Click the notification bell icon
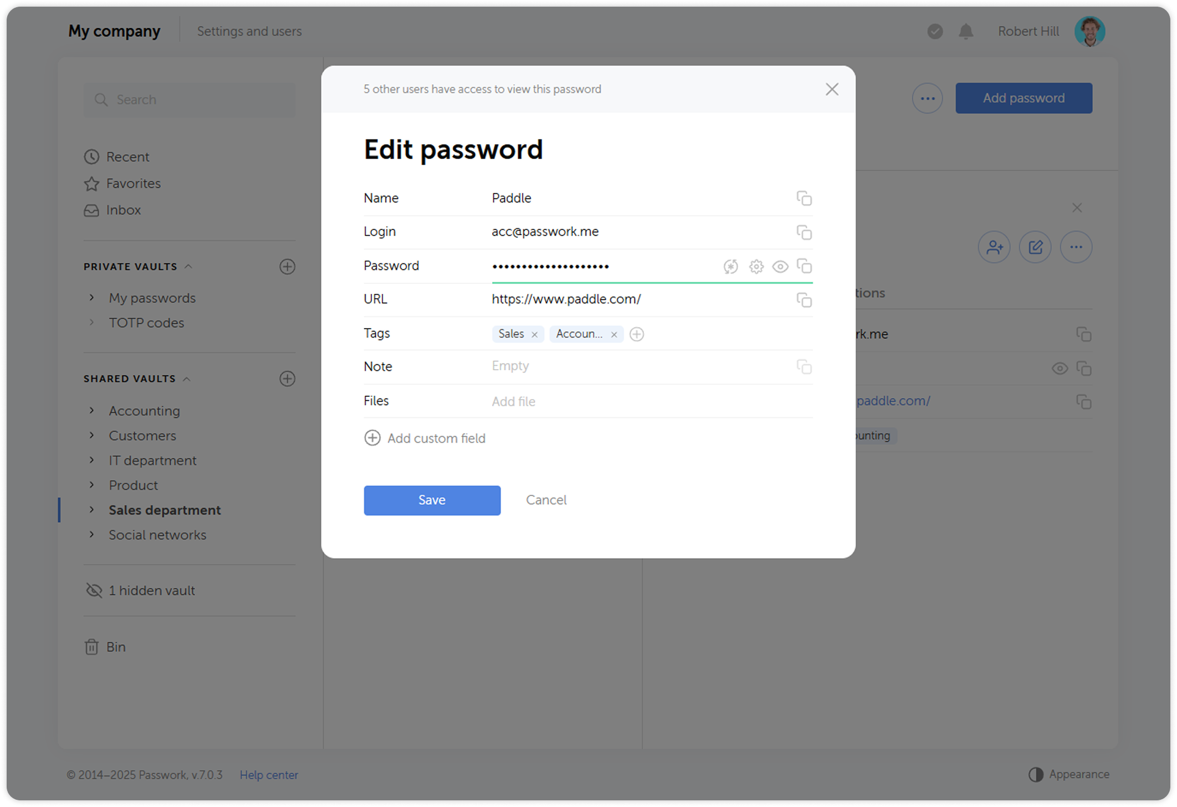Screen dimensions: 1177x807 tap(965, 31)
